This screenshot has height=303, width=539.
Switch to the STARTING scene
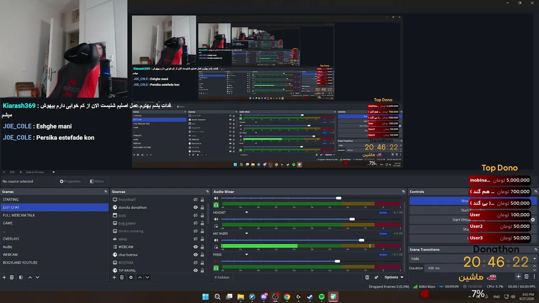coord(54,199)
